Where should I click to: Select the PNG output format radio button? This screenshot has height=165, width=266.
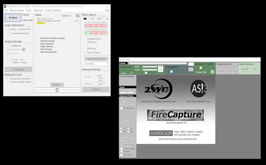tap(96, 19)
